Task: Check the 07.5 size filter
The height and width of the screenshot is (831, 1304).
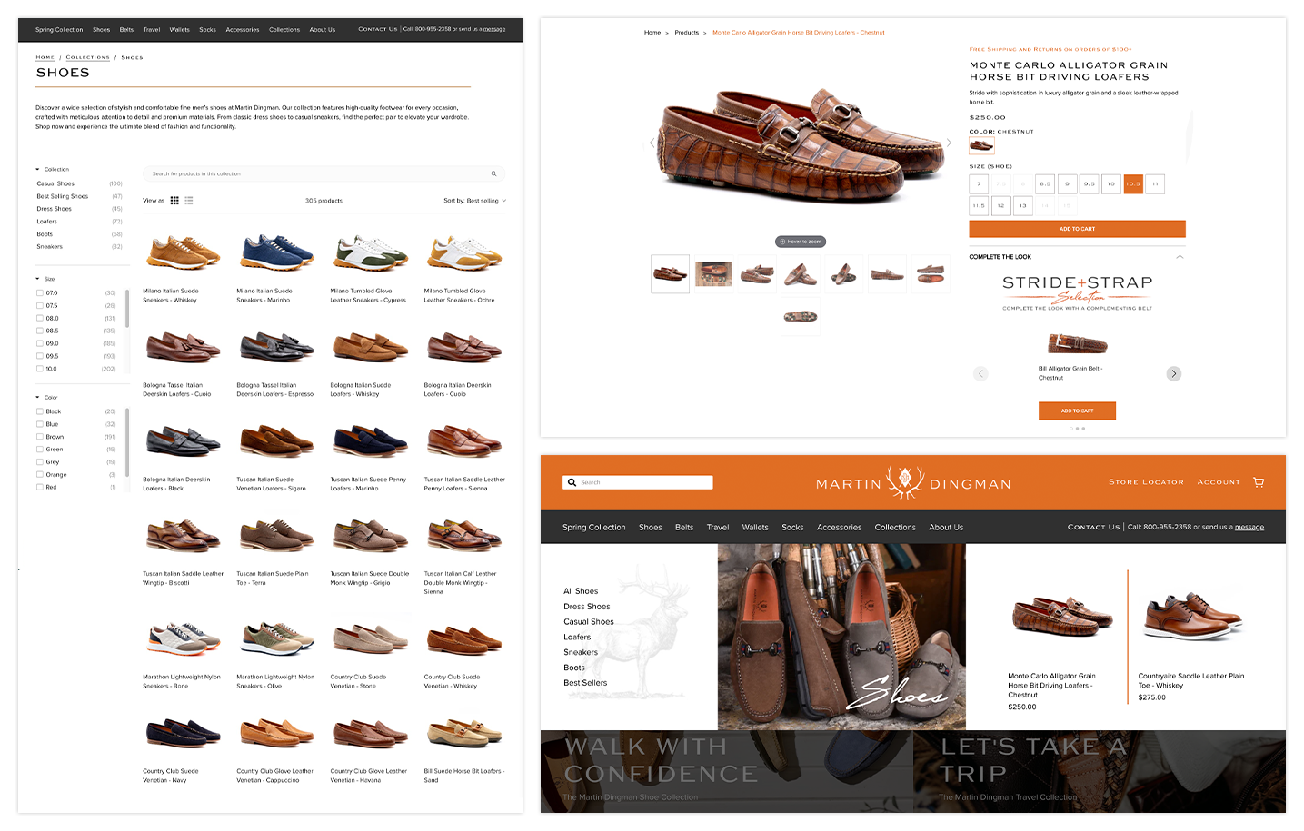Action: click(x=39, y=305)
